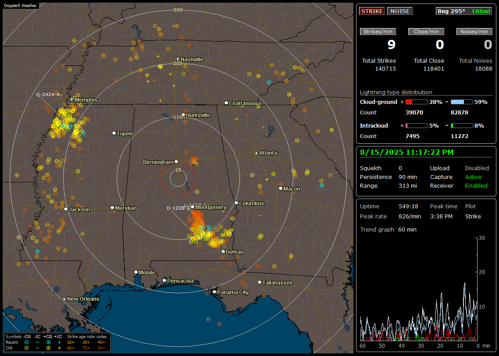Select the Macon city marker dot
499x356 pixels.
click(280, 189)
